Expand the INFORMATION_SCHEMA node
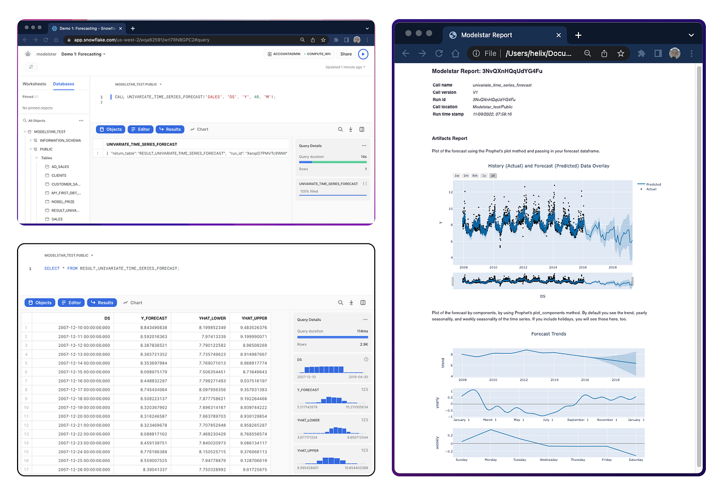Viewport: 724px width, 495px height. (31, 140)
